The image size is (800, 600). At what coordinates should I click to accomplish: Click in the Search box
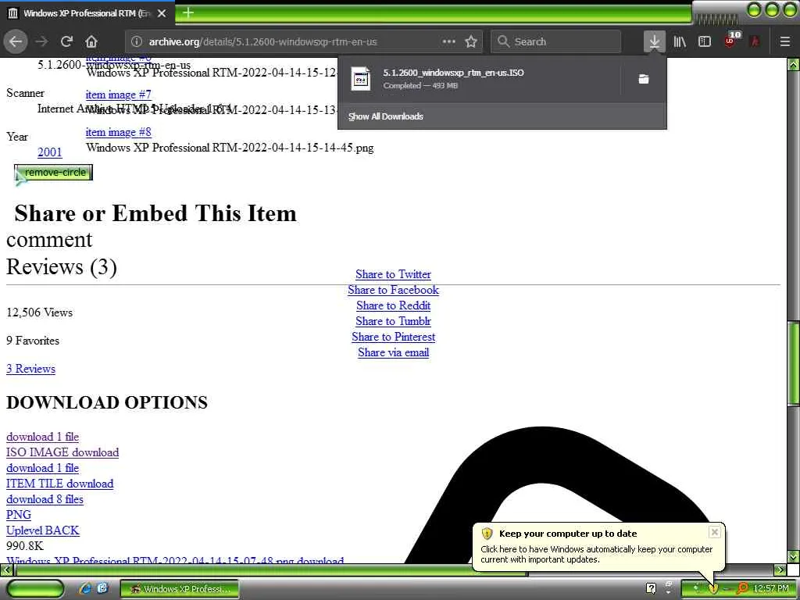click(x=555, y=41)
